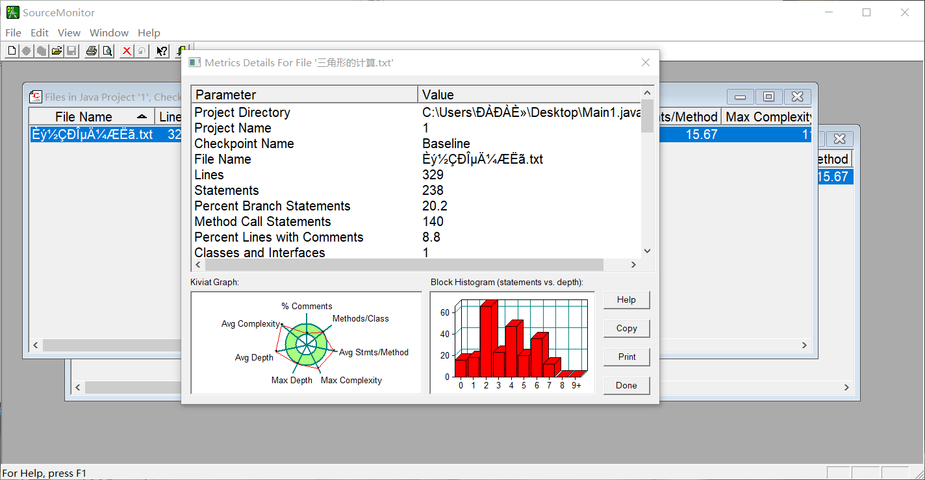The width and height of the screenshot is (925, 480).
Task: Click metrics list horizontal scroll-right arrow
Action: coord(634,264)
